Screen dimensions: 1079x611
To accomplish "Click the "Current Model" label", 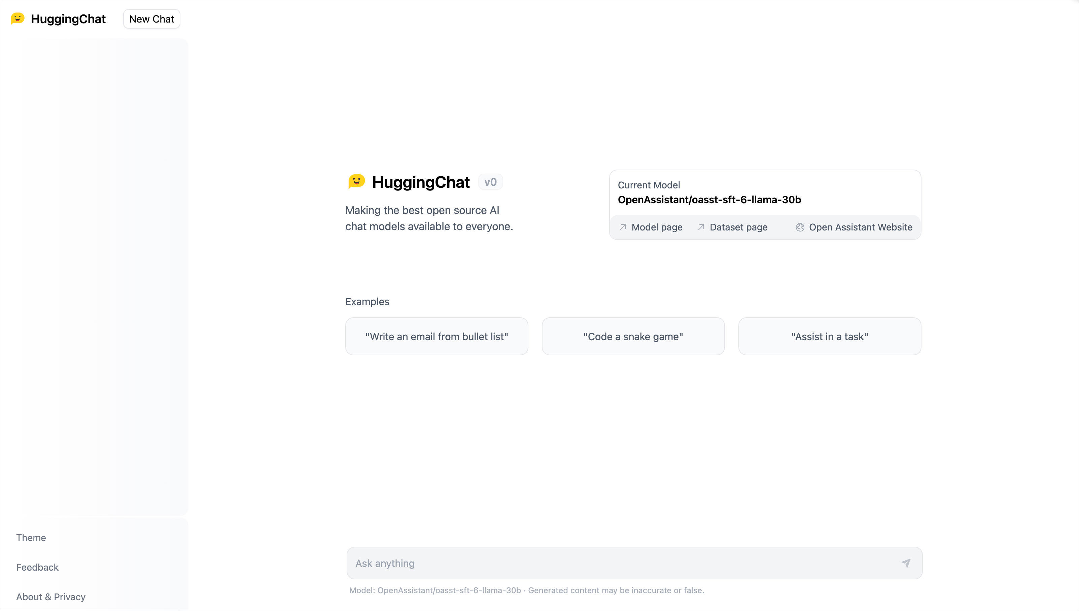I will click(649, 185).
